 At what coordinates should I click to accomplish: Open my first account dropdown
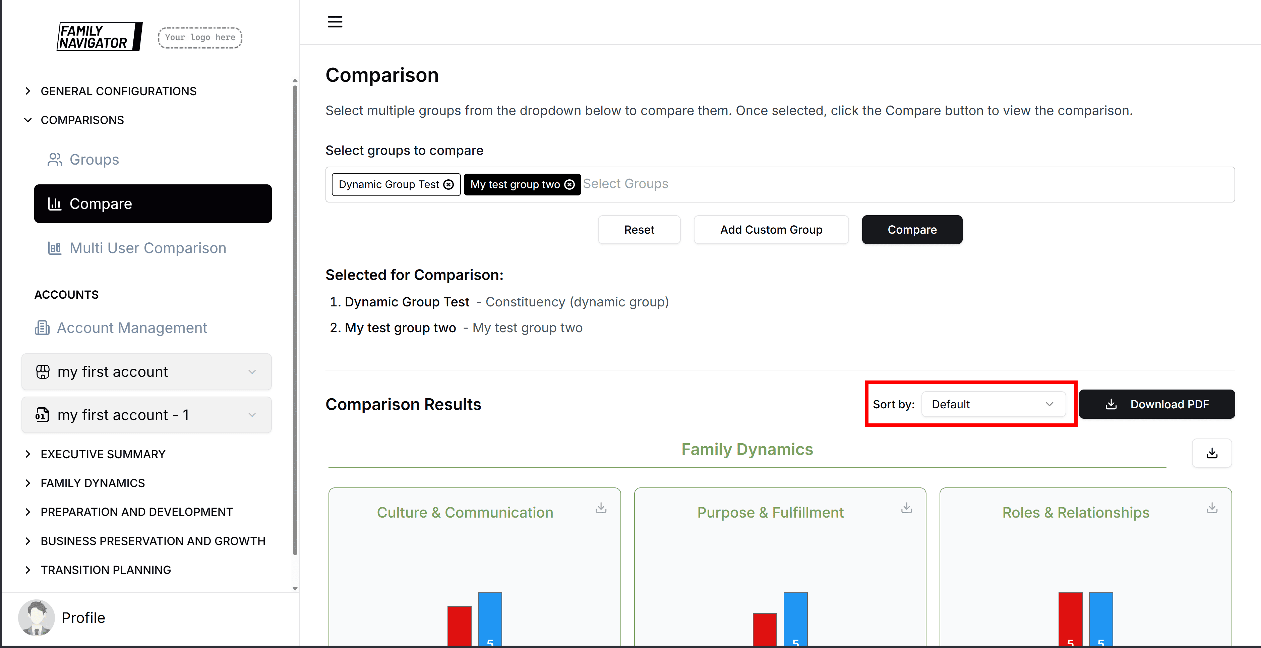point(146,372)
